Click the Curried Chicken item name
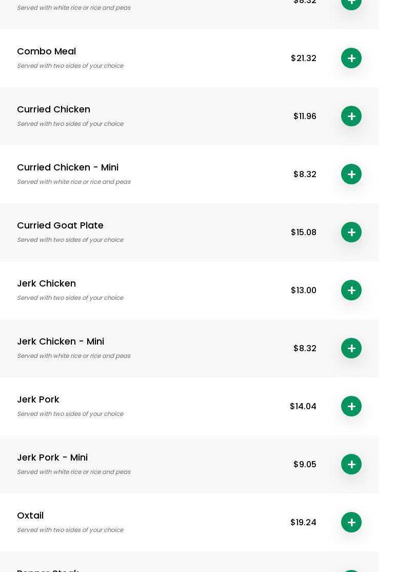This screenshot has width=395, height=572. tap(53, 109)
